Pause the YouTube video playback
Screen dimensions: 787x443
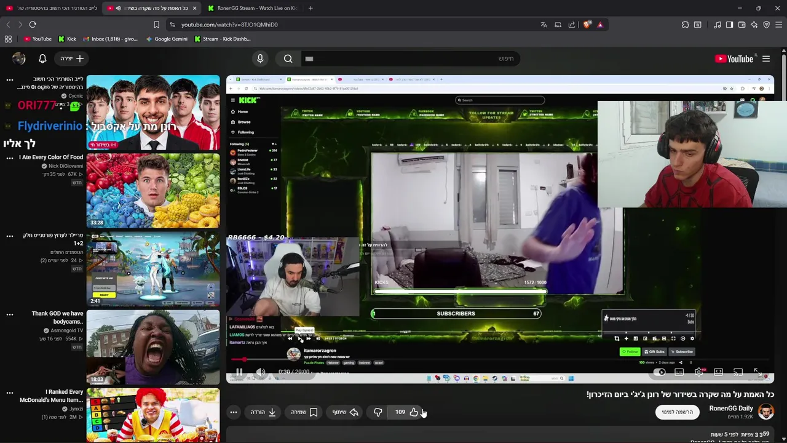(239, 372)
